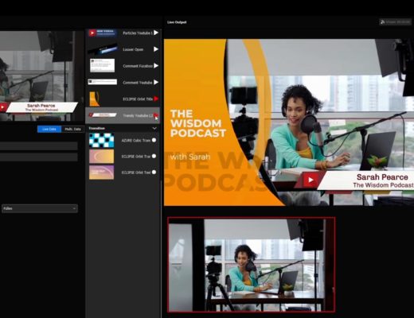414x318 pixels.
Task: Click the Particles Youtube label
Action: [138, 33]
